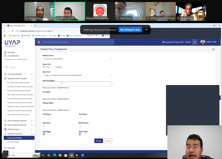Viewport: 222px width, 159px height.
Task: Open the Mahkeme Türü dropdown
Action: point(77,59)
